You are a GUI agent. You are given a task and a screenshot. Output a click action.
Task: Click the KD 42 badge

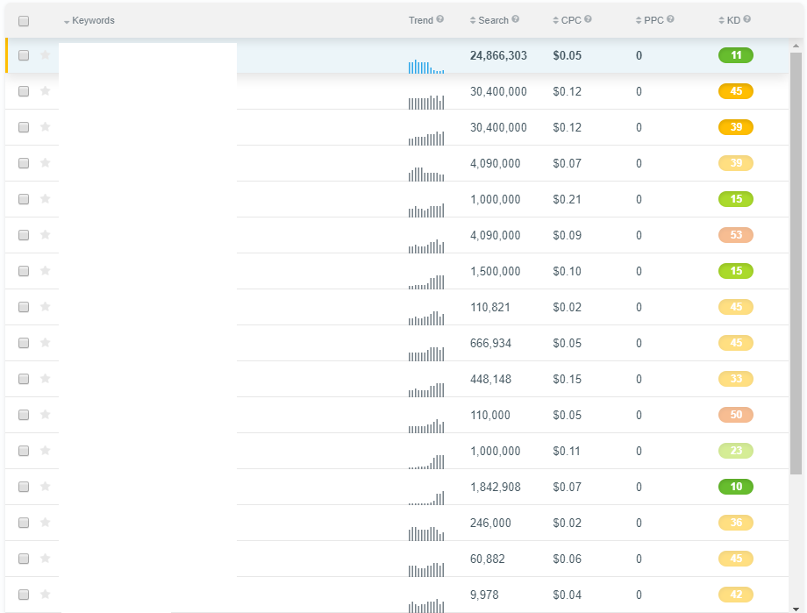pos(735,595)
